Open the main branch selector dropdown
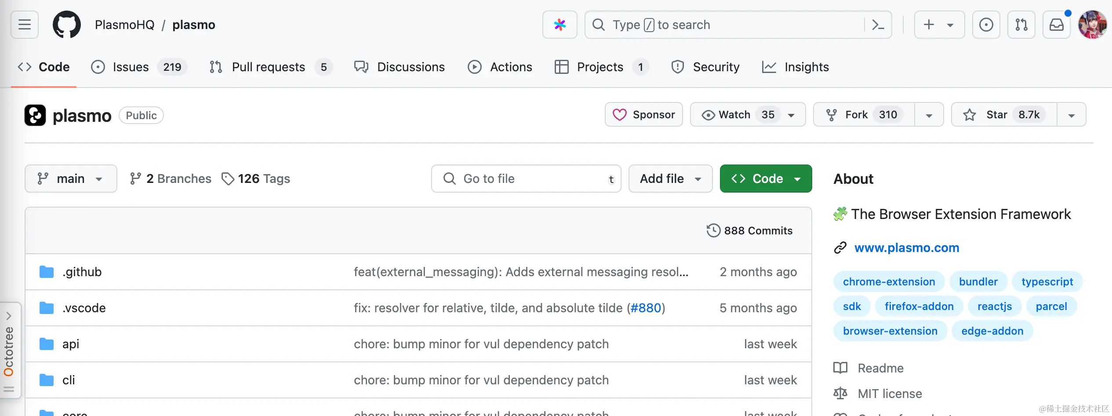The width and height of the screenshot is (1112, 416). 71,179
